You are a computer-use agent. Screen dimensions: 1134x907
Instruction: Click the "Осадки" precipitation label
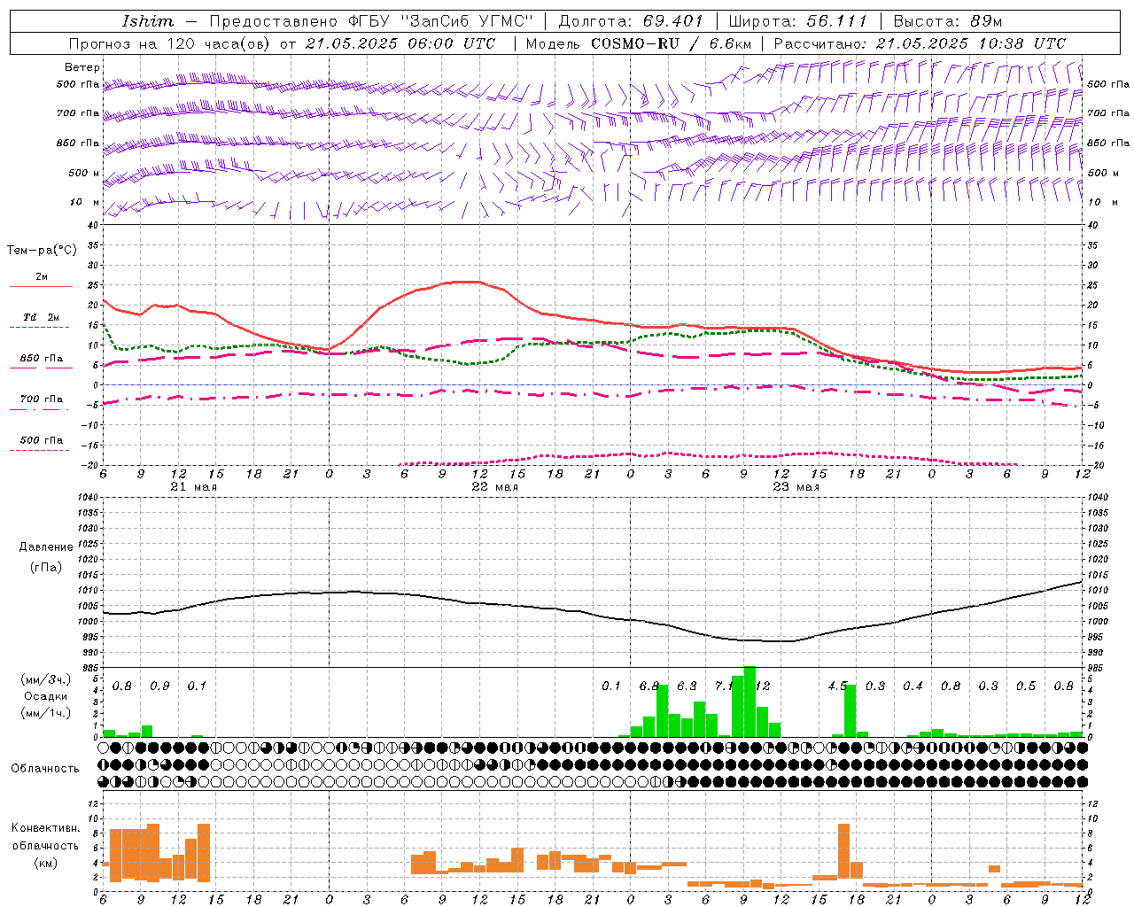(45, 696)
